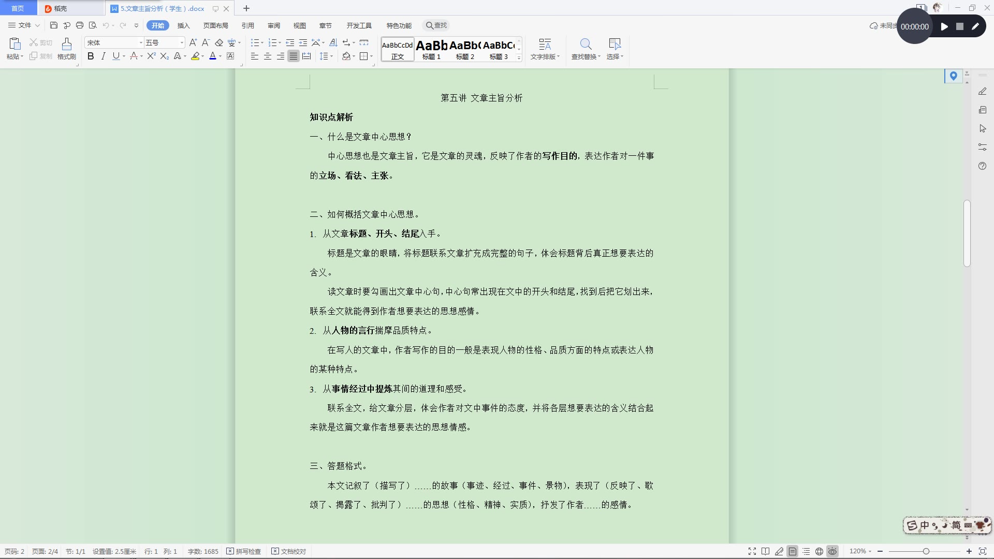This screenshot has height=559, width=994.
Task: Switch to outline view in status bar
Action: pyautogui.click(x=806, y=552)
